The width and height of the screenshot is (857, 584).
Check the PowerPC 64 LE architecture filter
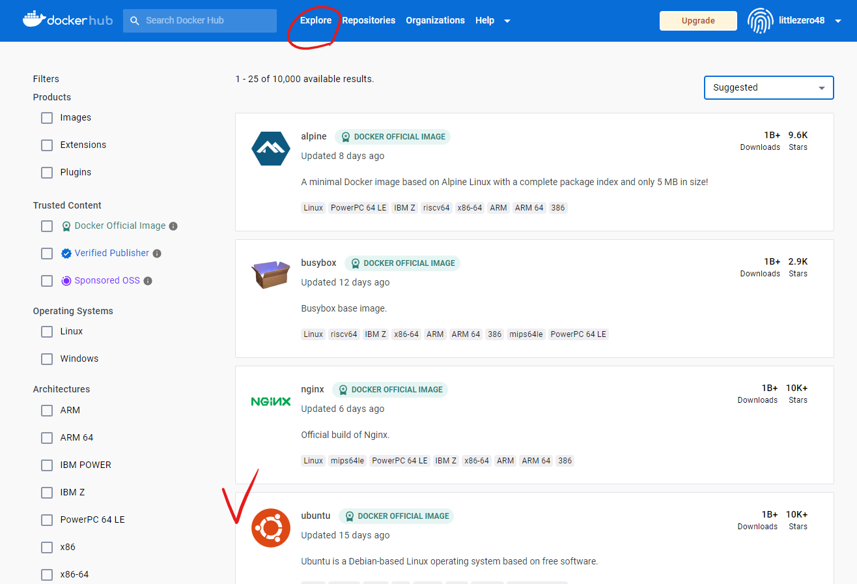[x=47, y=520]
